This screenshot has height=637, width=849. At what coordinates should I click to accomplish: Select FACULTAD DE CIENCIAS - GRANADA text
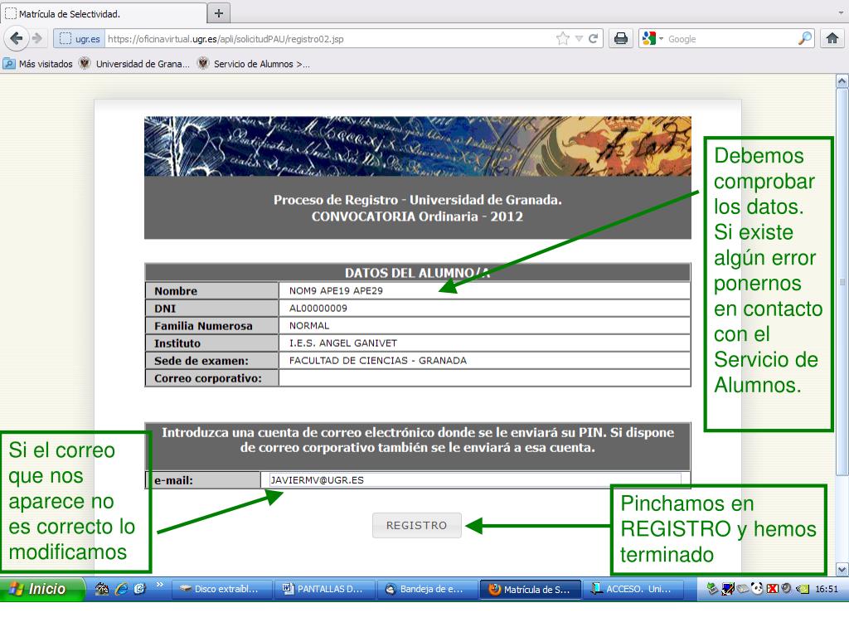pos(377,360)
